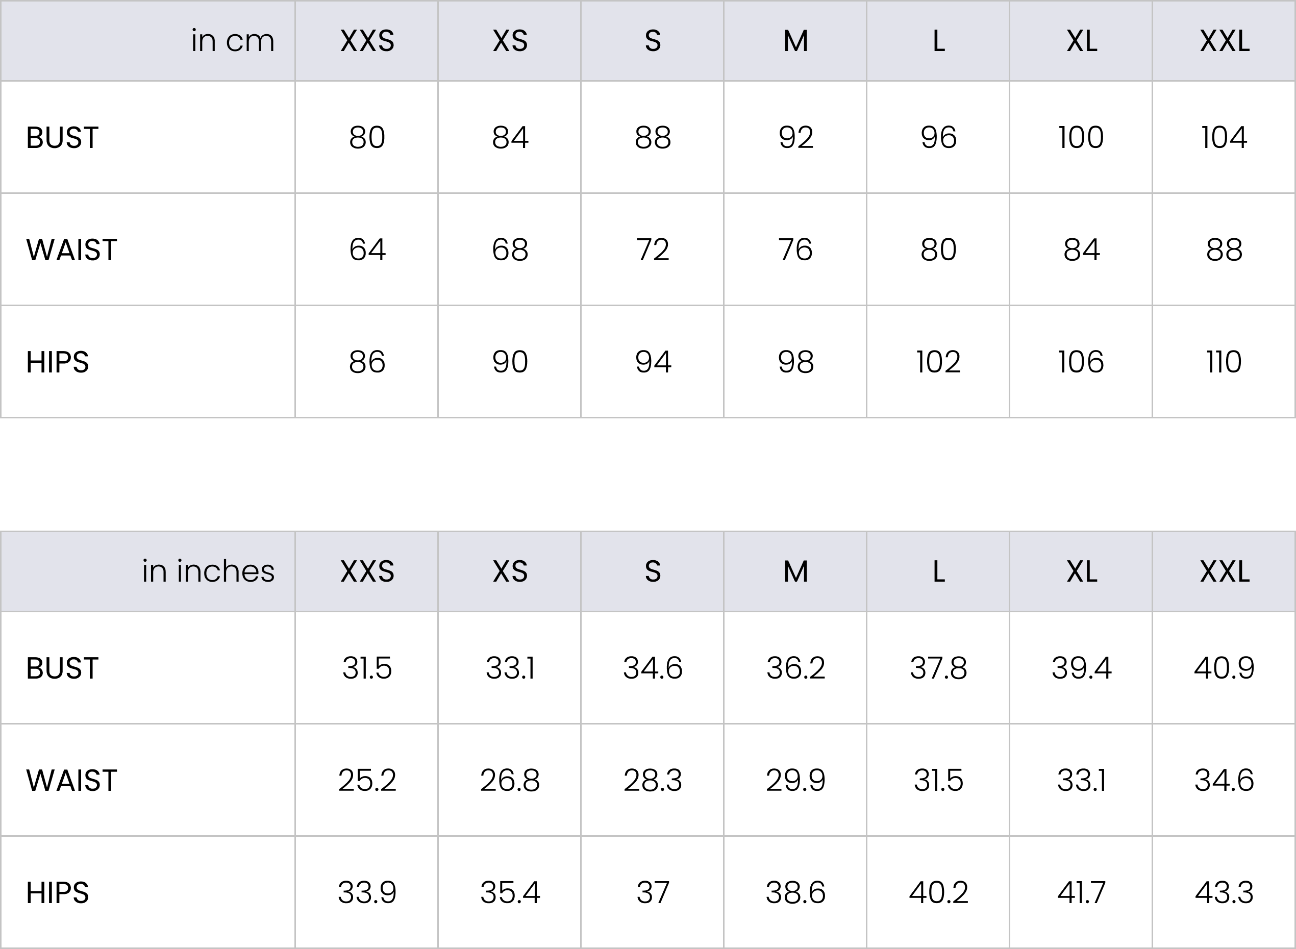Click the XXL bust value 40.9
The height and width of the screenshot is (949, 1296).
[1224, 668]
